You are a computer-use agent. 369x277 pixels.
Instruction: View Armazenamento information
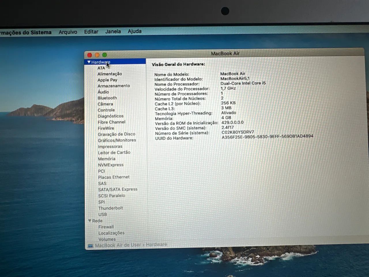(114, 86)
